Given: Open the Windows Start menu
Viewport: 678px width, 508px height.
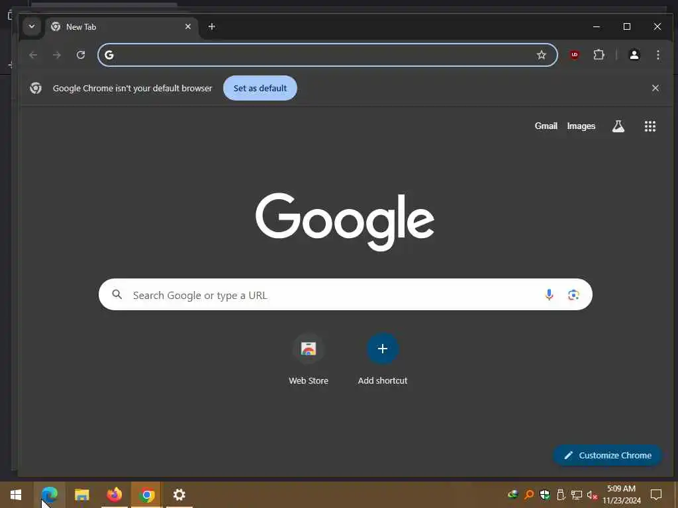Looking at the screenshot, I should pyautogui.click(x=16, y=495).
